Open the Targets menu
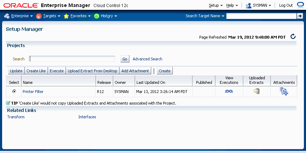 pos(52,16)
